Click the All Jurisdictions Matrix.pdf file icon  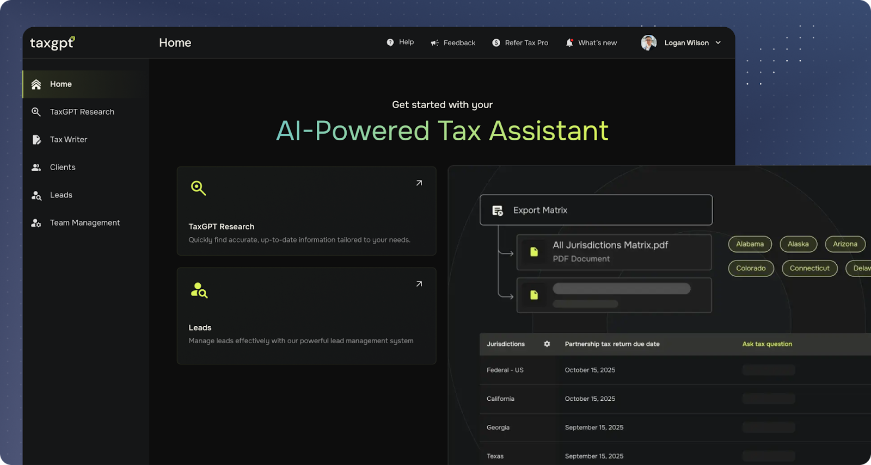coord(534,252)
